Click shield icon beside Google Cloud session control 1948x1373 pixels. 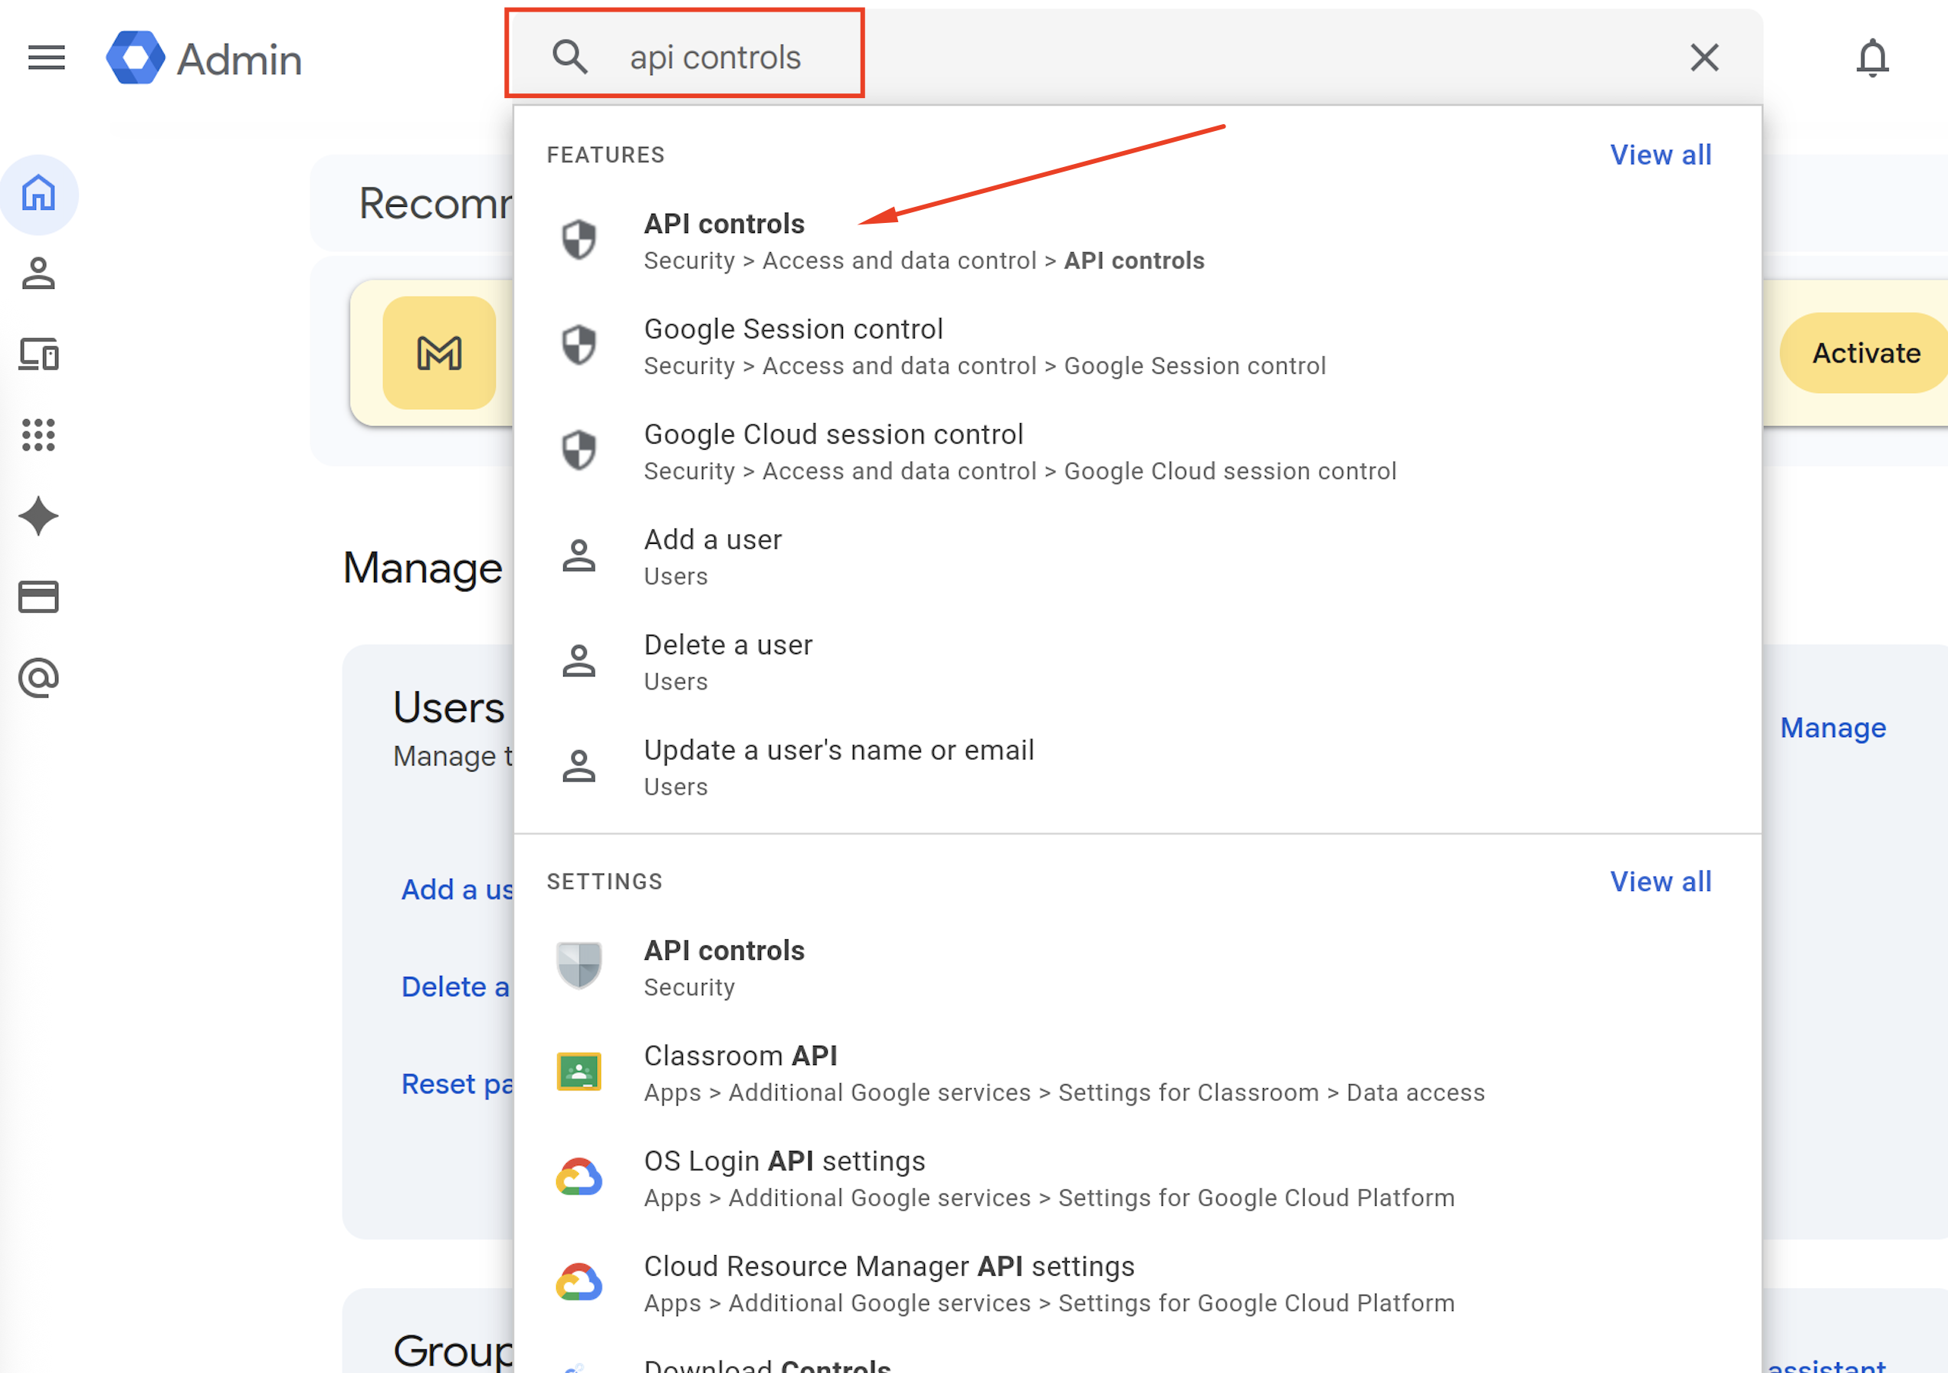[579, 451]
